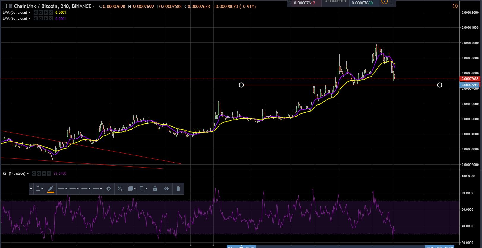Remove the EMA 20 indicator with X icon

coord(51,18)
